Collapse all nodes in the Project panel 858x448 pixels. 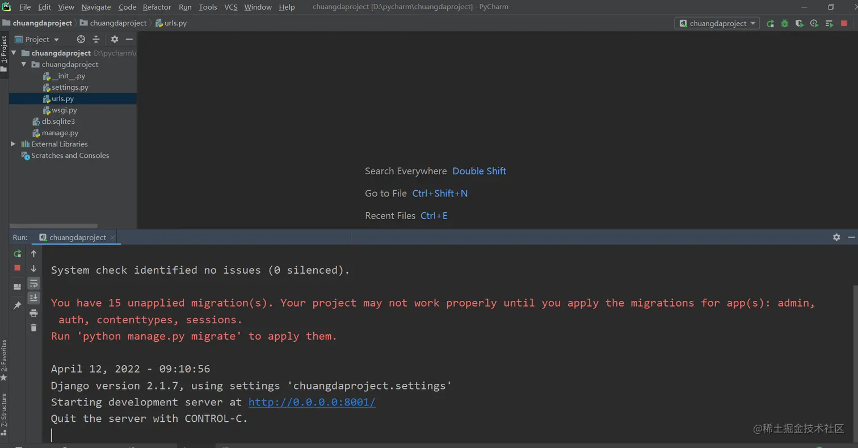coord(96,39)
